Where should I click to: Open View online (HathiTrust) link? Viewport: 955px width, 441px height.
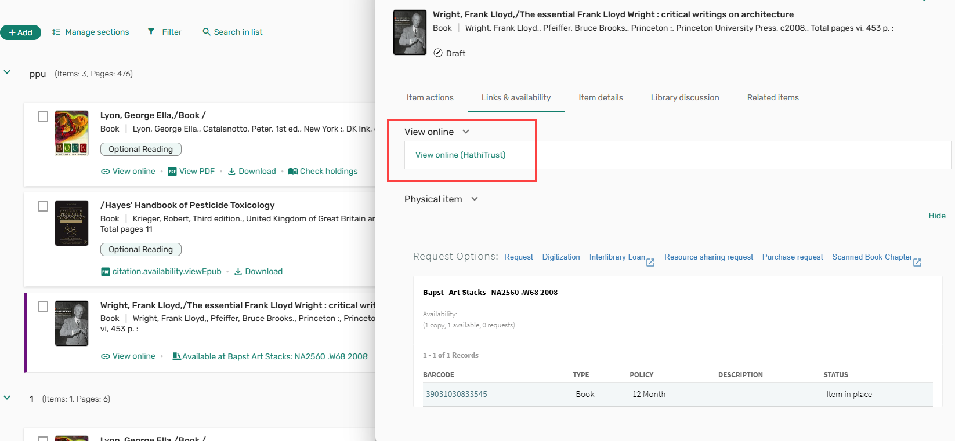pos(461,155)
